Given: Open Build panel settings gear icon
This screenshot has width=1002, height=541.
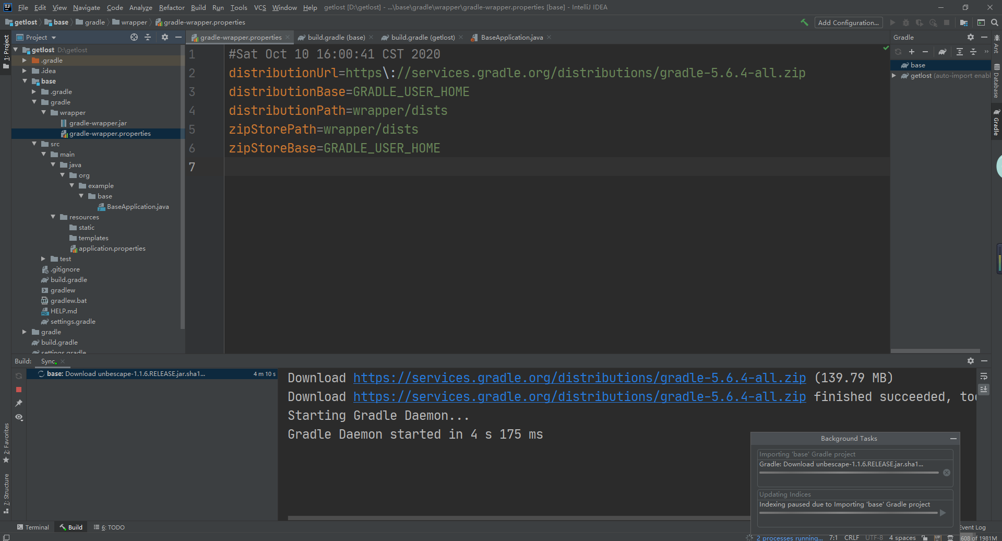Looking at the screenshot, I should click(x=971, y=361).
